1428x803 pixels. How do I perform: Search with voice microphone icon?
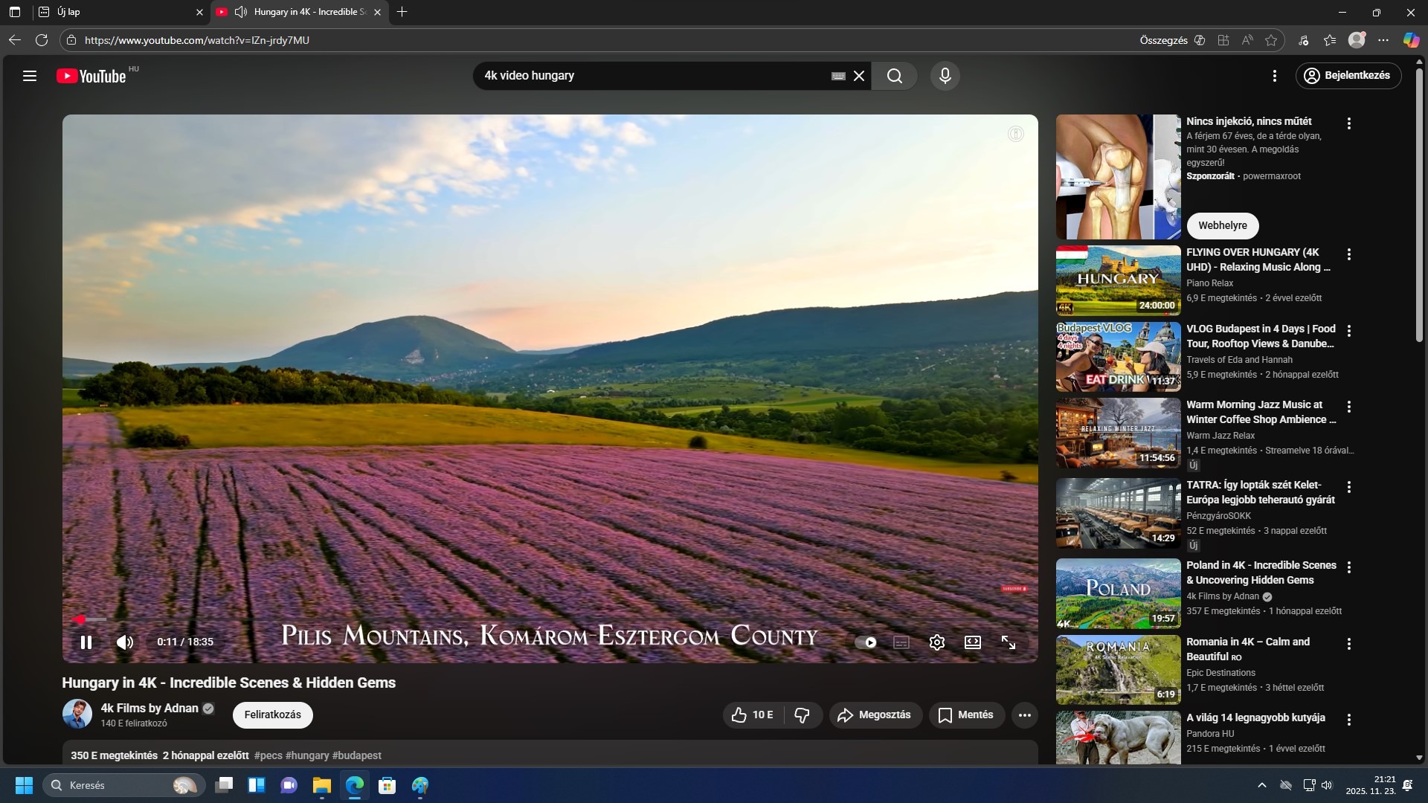tap(945, 76)
